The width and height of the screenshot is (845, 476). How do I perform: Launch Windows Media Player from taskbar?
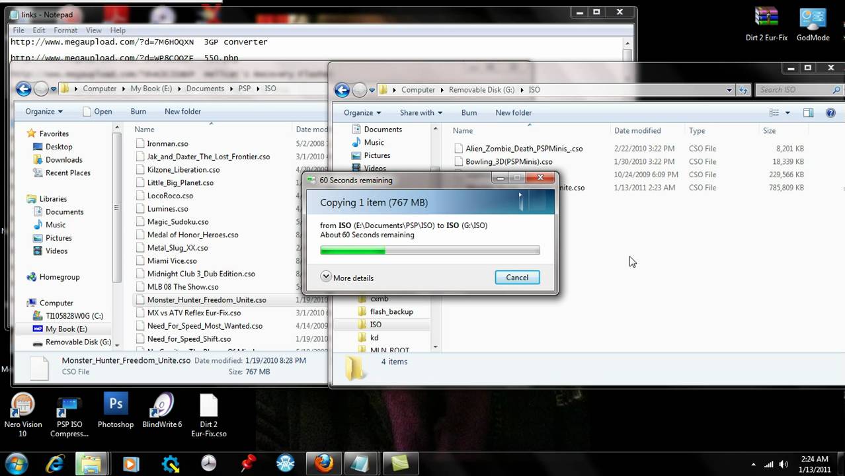[x=130, y=463]
